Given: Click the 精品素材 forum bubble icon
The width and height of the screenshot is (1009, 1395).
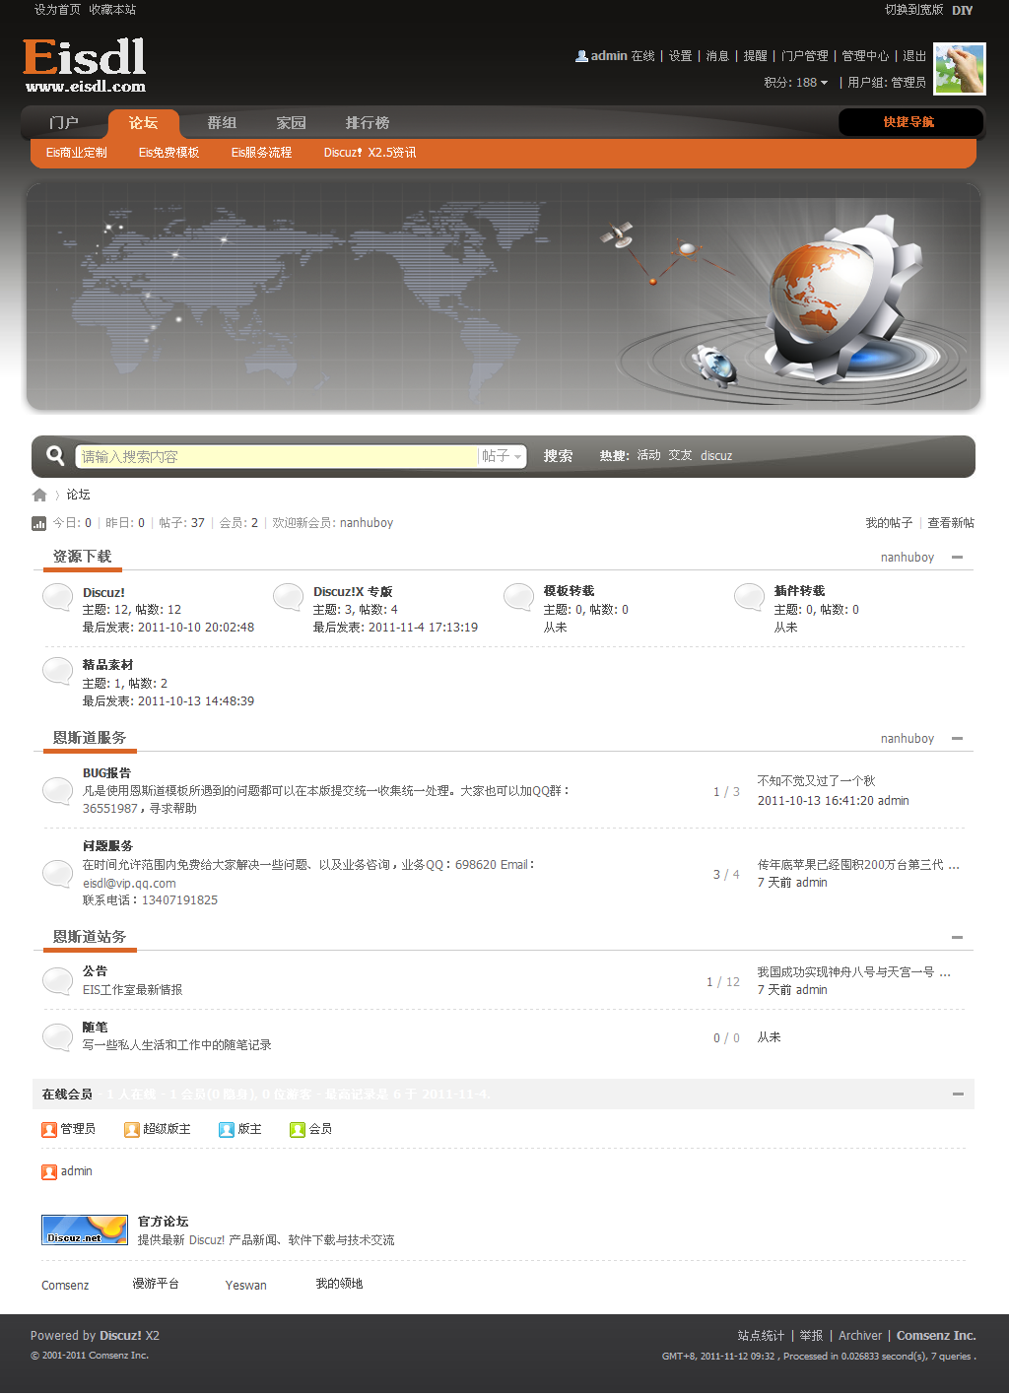Looking at the screenshot, I should tap(58, 671).
